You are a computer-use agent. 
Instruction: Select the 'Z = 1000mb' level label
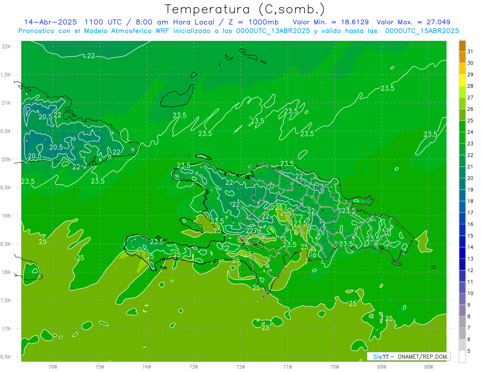tap(254, 22)
